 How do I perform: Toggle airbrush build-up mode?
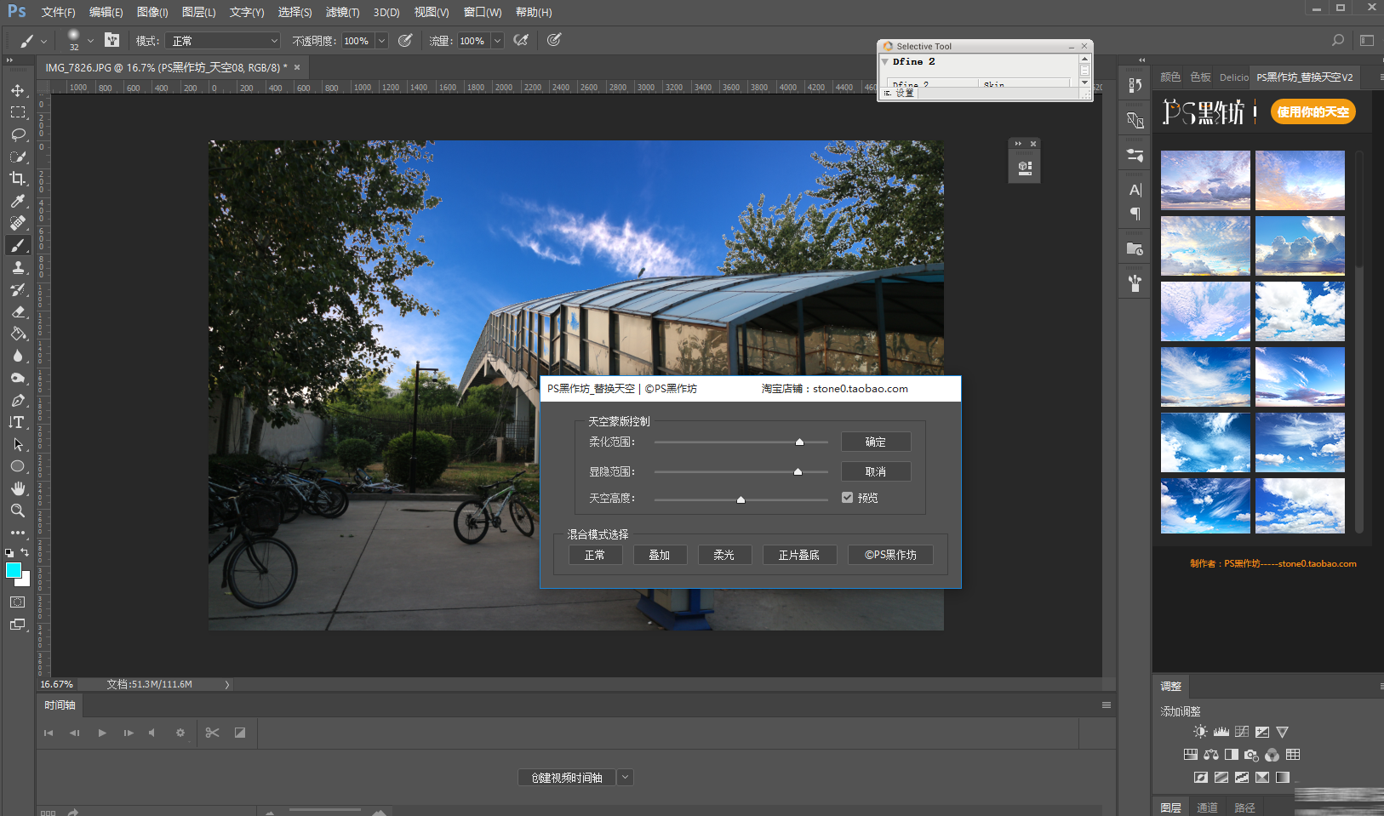coord(521,40)
